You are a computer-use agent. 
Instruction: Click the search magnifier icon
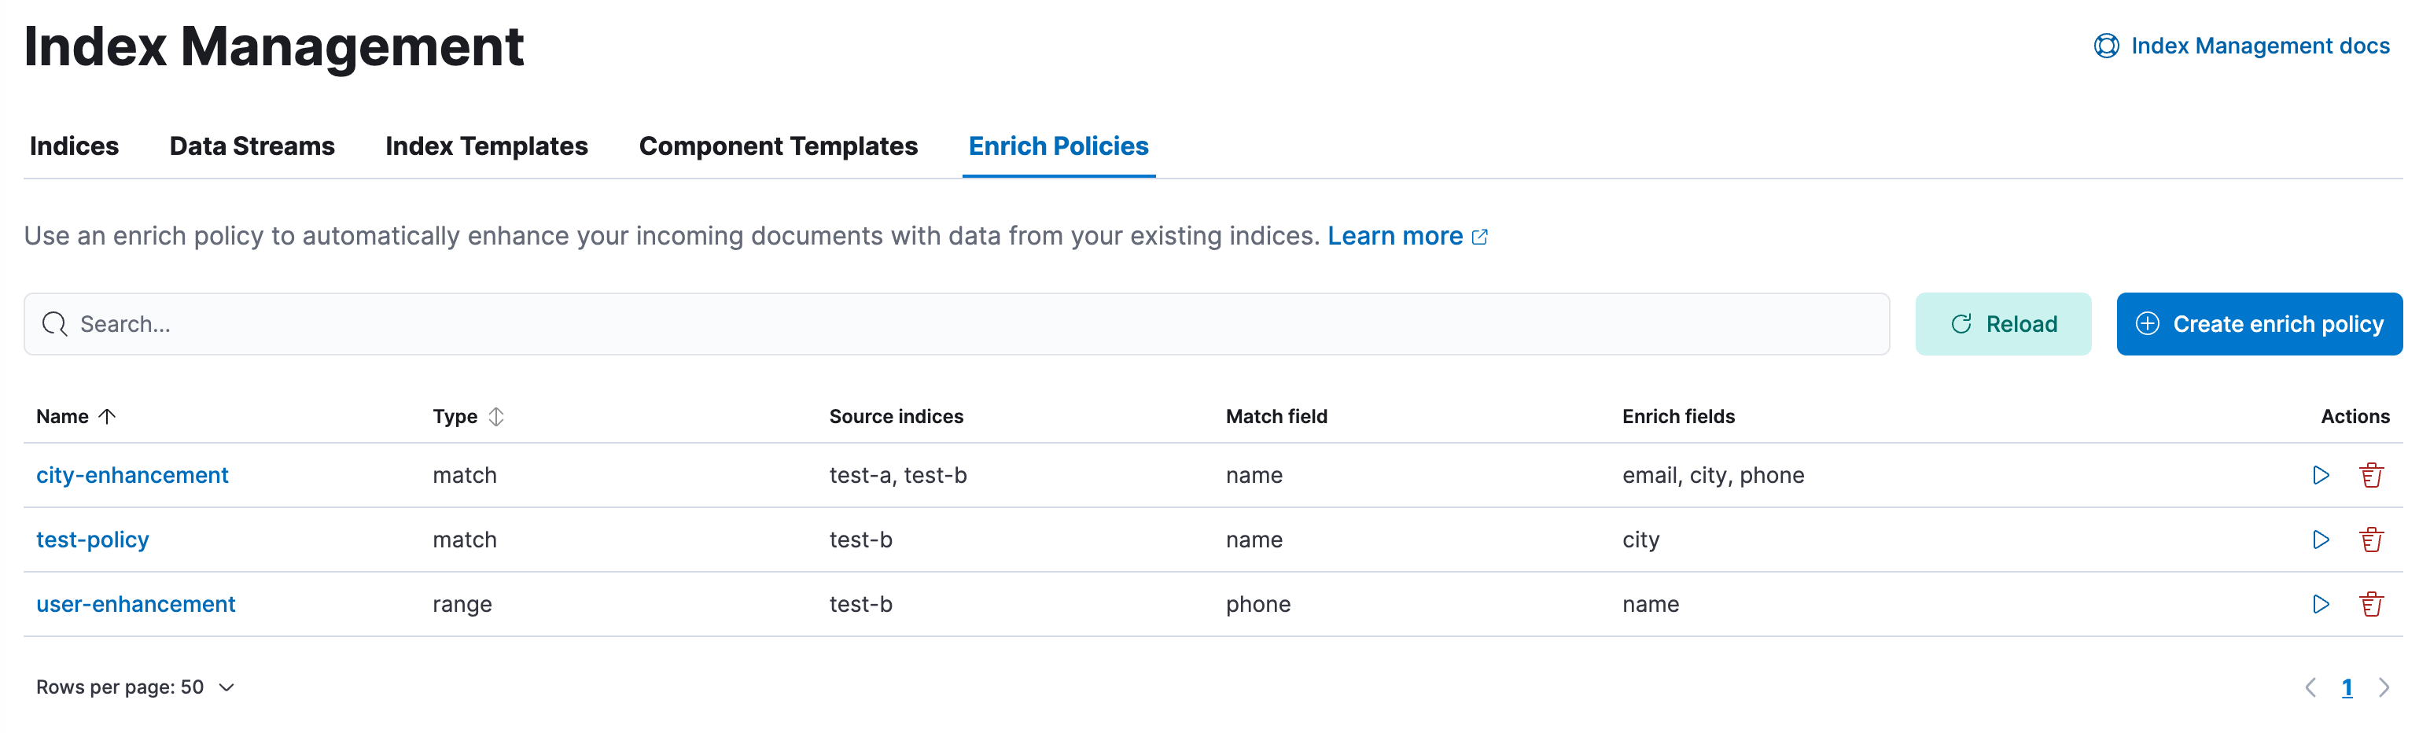[x=53, y=324]
